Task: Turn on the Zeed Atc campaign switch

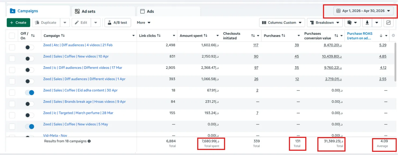Action: coord(30,47)
